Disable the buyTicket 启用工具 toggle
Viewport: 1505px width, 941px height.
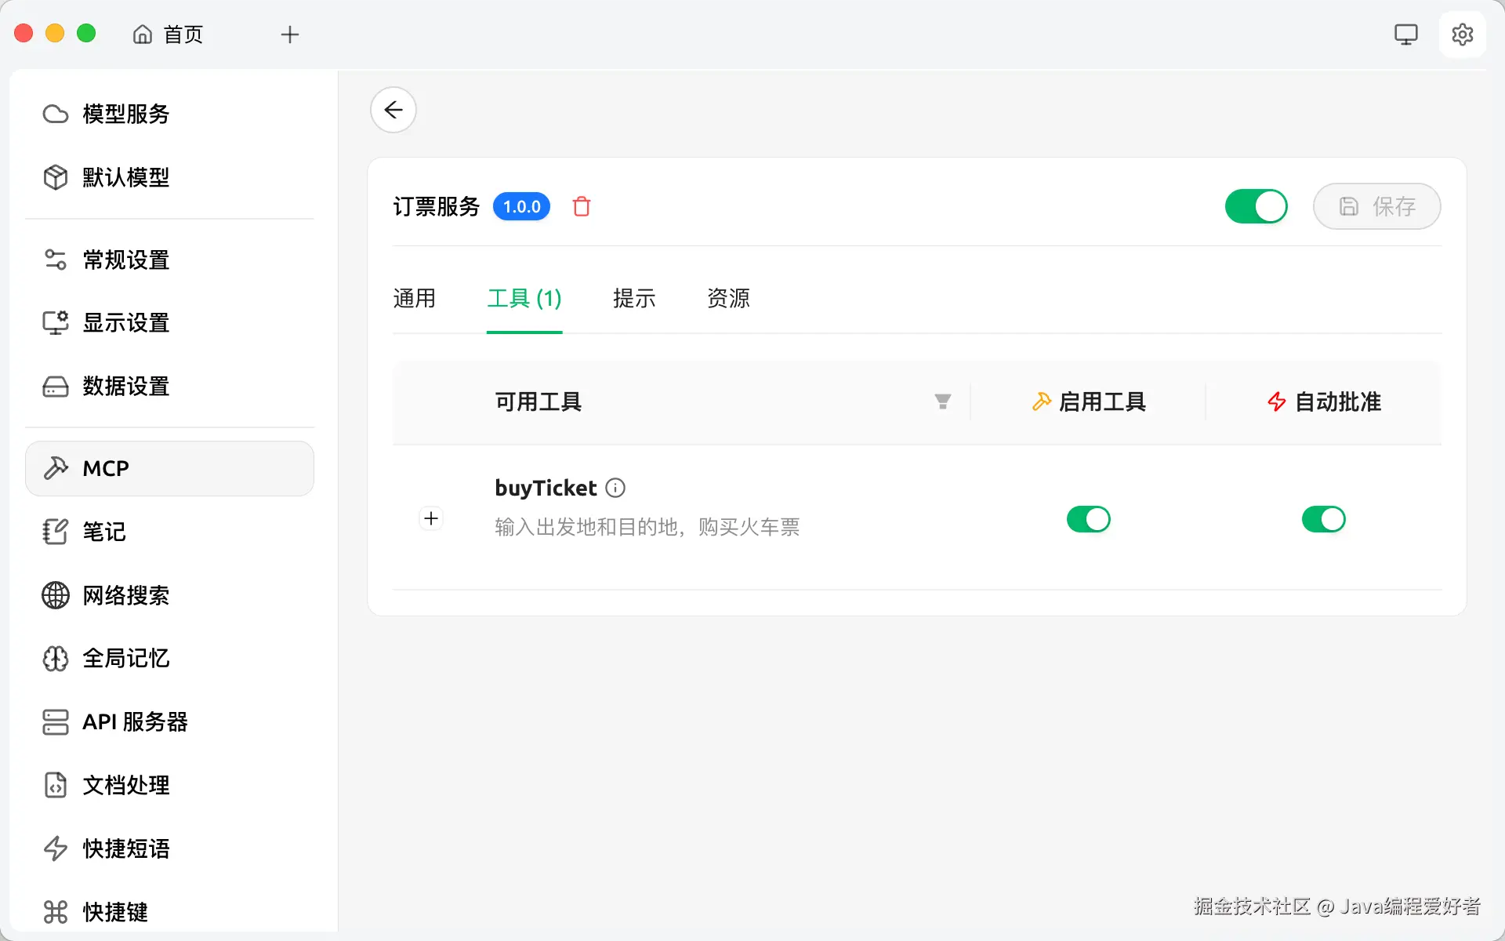click(1088, 519)
